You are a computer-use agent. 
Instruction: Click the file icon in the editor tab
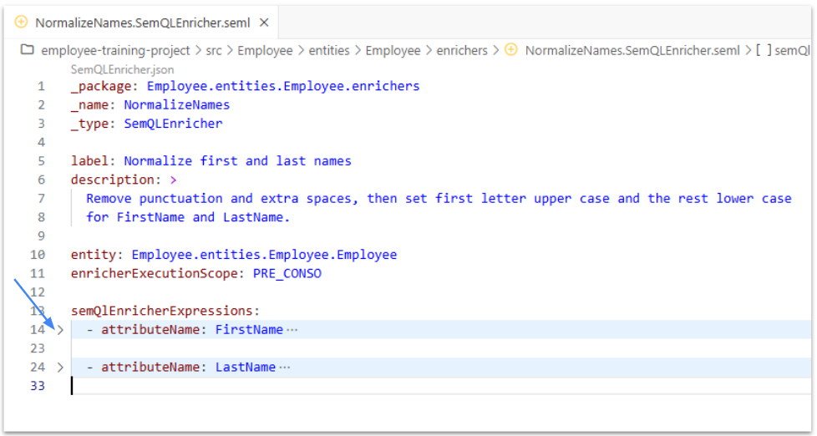pos(22,23)
